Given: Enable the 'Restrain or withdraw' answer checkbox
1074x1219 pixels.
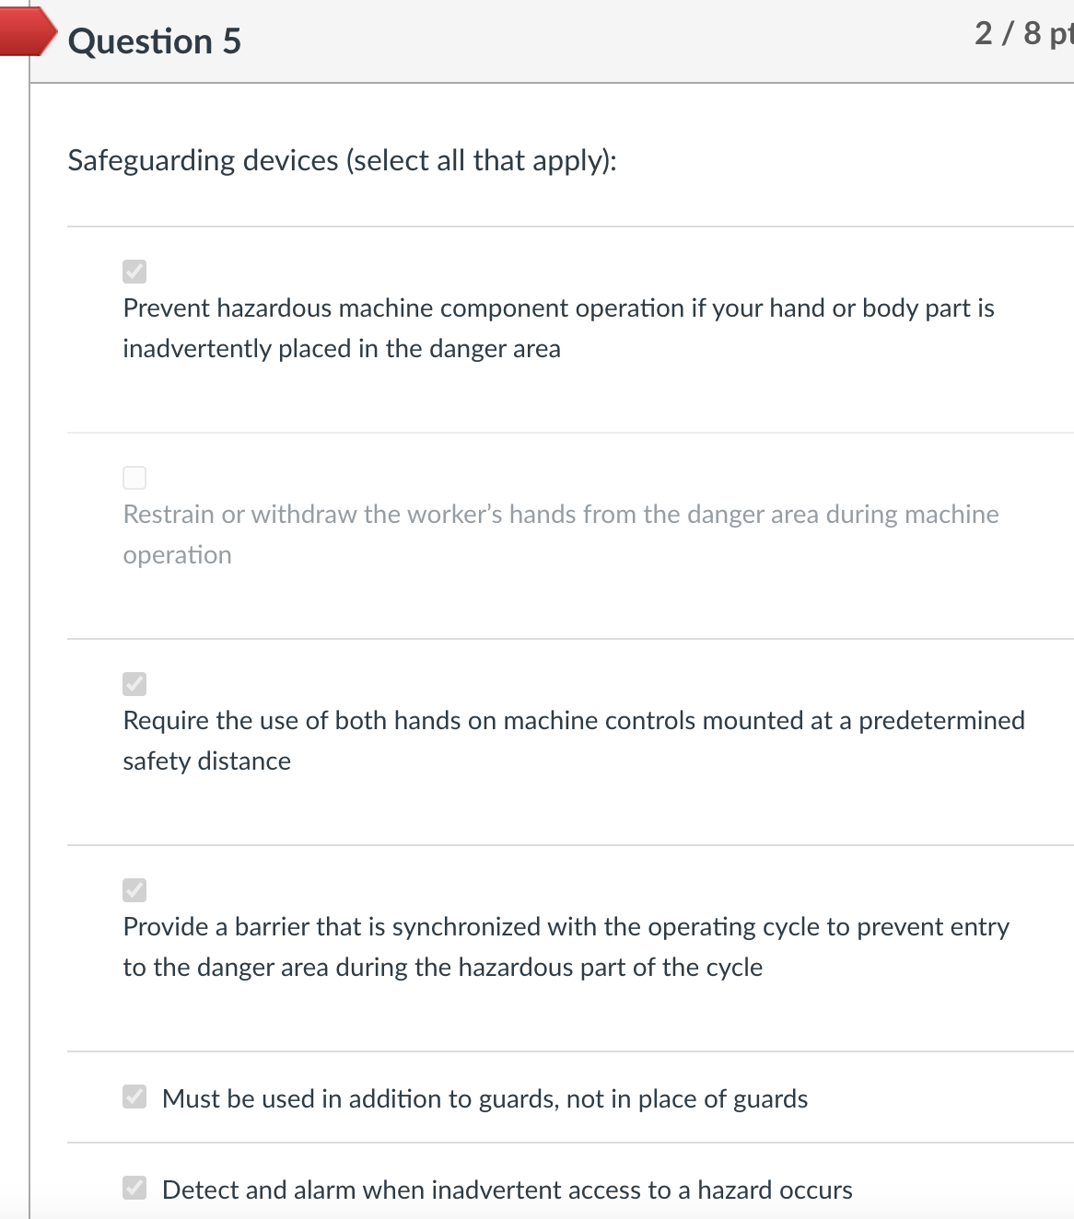Looking at the screenshot, I should (134, 477).
